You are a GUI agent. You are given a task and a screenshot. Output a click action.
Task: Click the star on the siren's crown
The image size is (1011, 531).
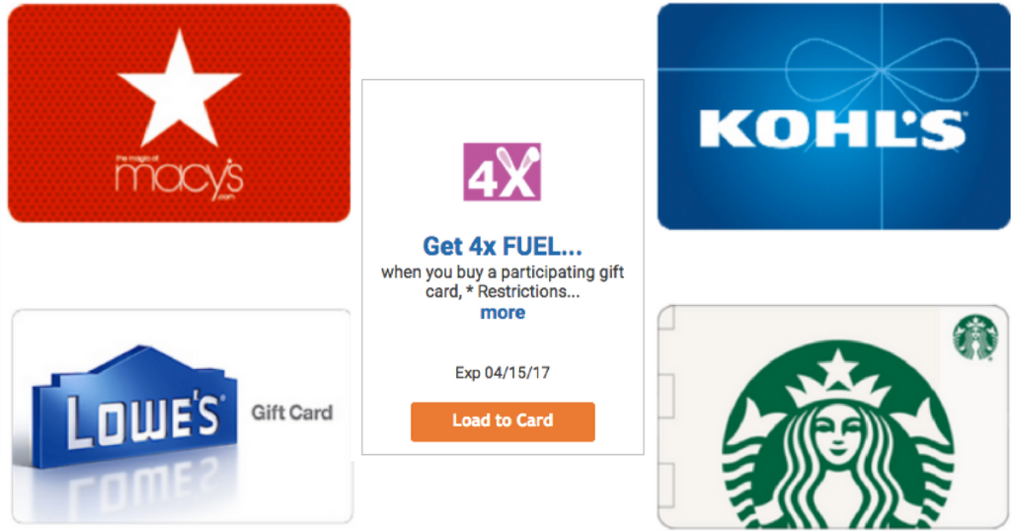coord(837,364)
